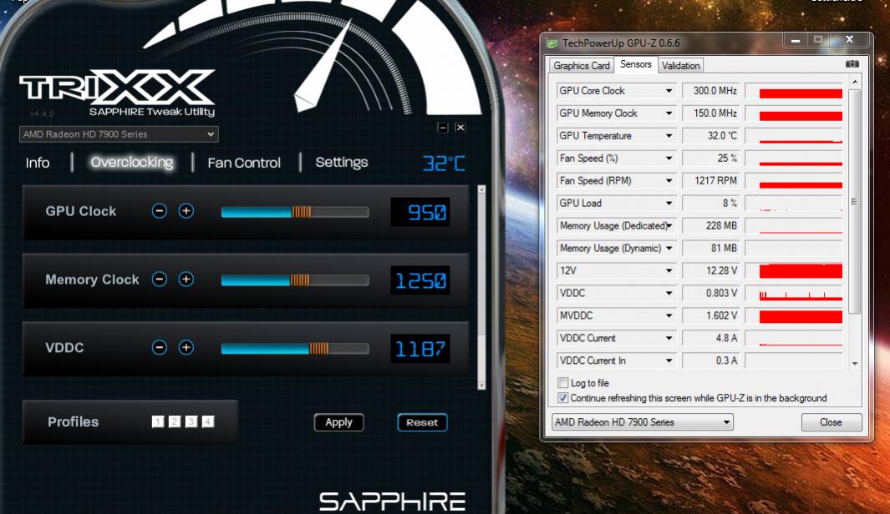Select profile slot 2
The width and height of the screenshot is (890, 514).
pos(175,421)
